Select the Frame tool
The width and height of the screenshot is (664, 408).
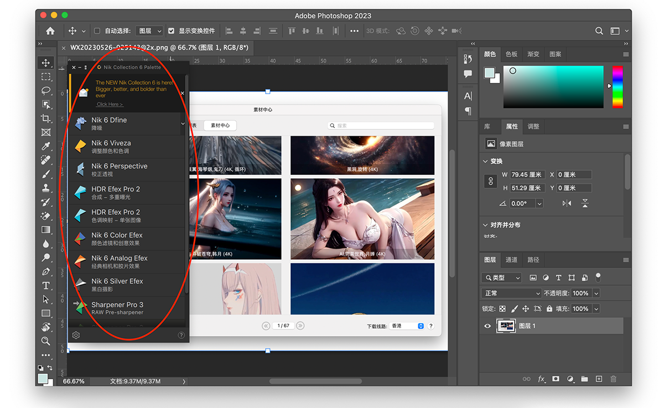point(46,132)
